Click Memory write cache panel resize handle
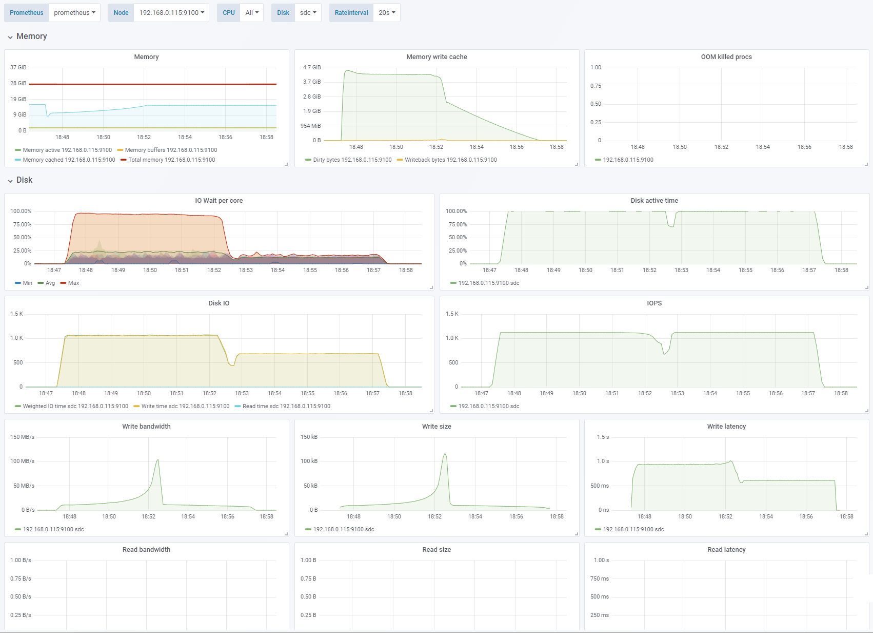Image resolution: width=873 pixels, height=636 pixels. pos(577,164)
